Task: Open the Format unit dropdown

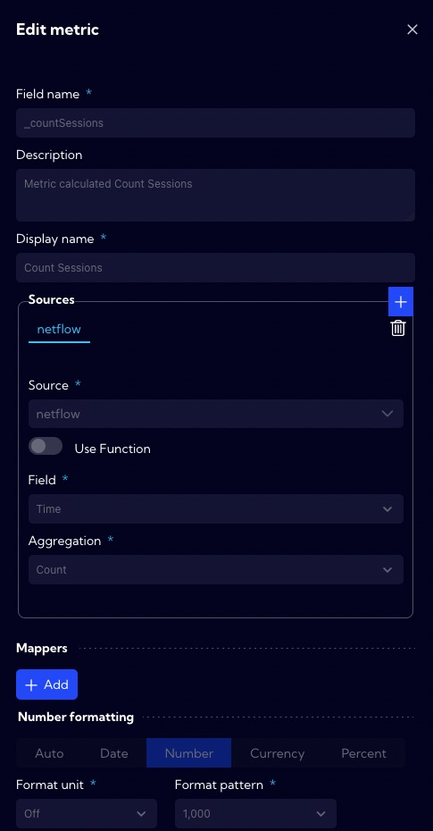Action: click(87, 813)
